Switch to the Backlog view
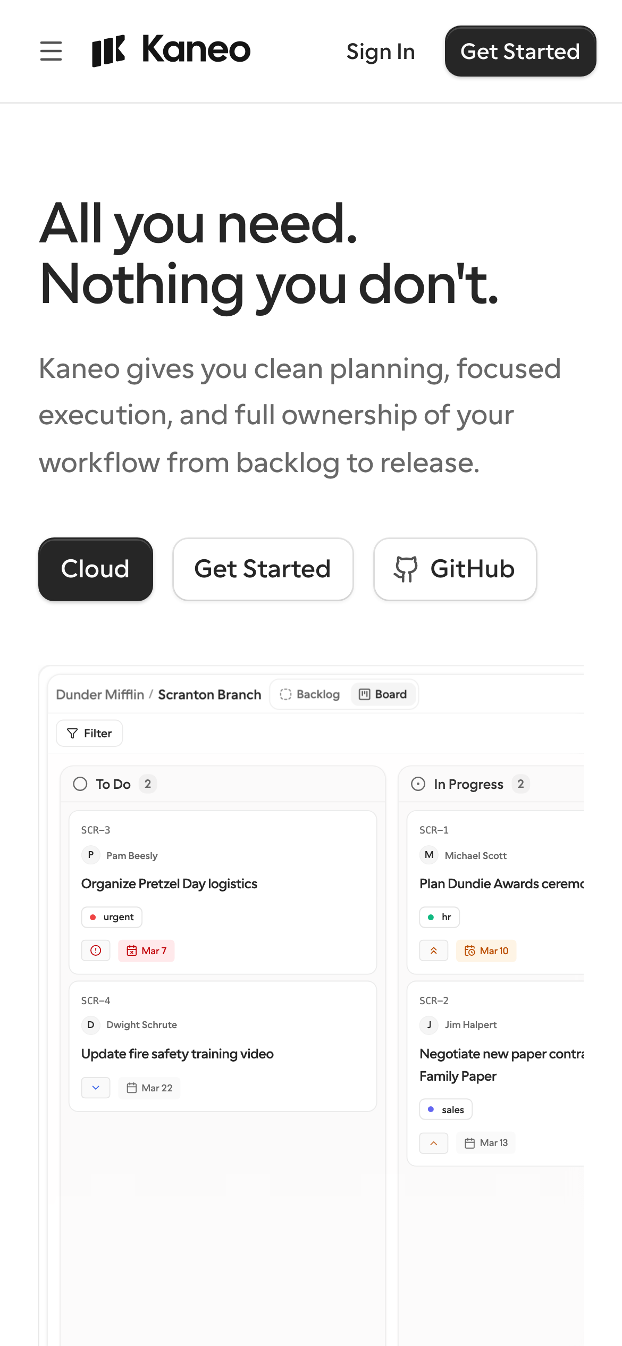 310,694
